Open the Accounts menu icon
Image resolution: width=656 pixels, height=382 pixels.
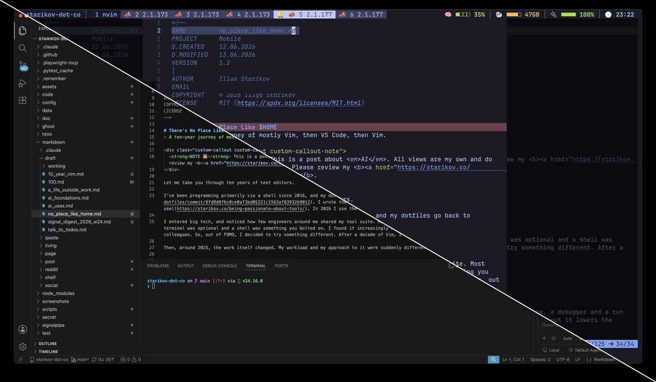pos(22,330)
